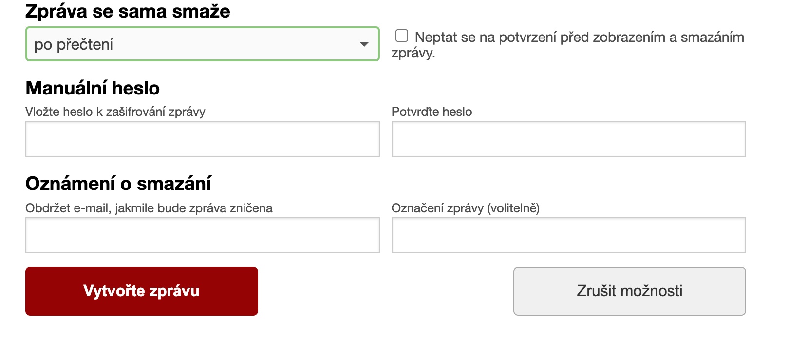
Task: Expand the 'Zpráva se sama smaže' combo box
Action: pos(202,44)
